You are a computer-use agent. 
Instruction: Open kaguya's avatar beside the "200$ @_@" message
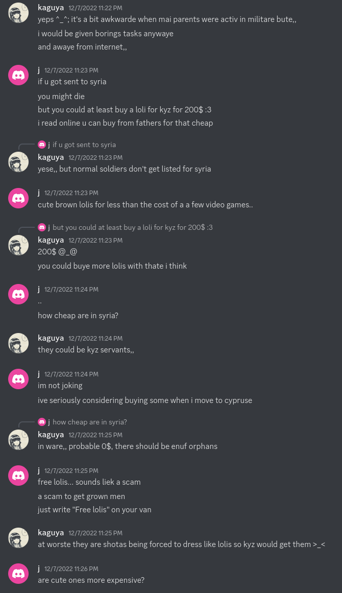[18, 245]
